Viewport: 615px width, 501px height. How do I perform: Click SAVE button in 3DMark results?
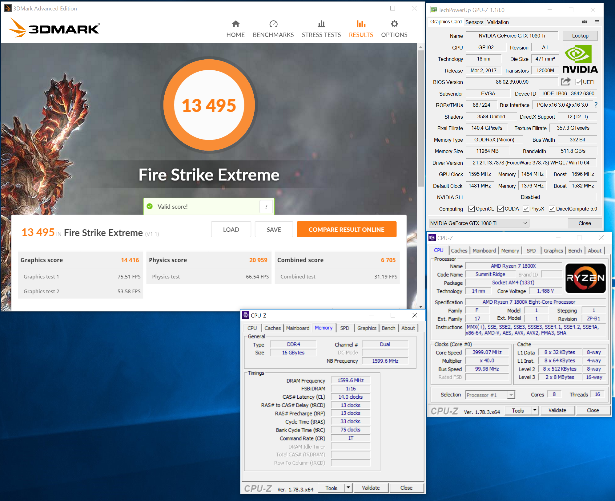point(274,229)
